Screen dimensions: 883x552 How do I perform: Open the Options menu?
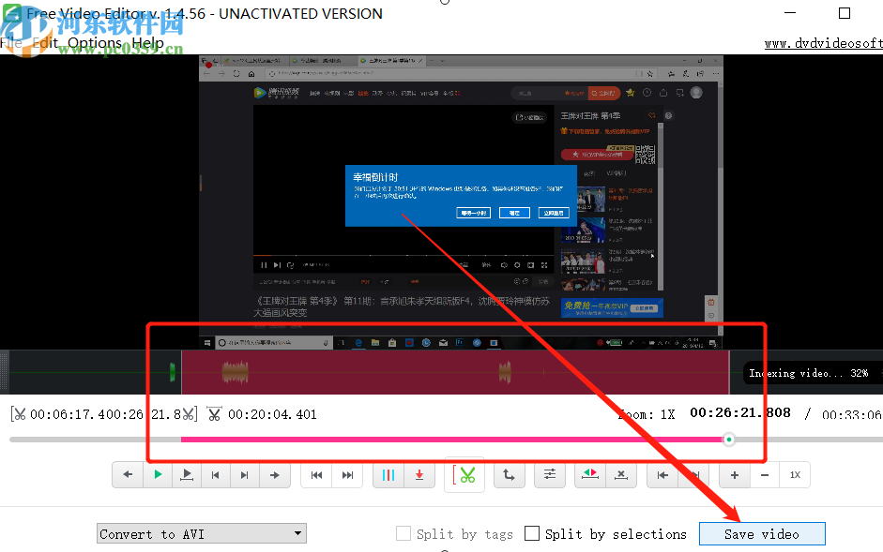pyautogui.click(x=97, y=42)
